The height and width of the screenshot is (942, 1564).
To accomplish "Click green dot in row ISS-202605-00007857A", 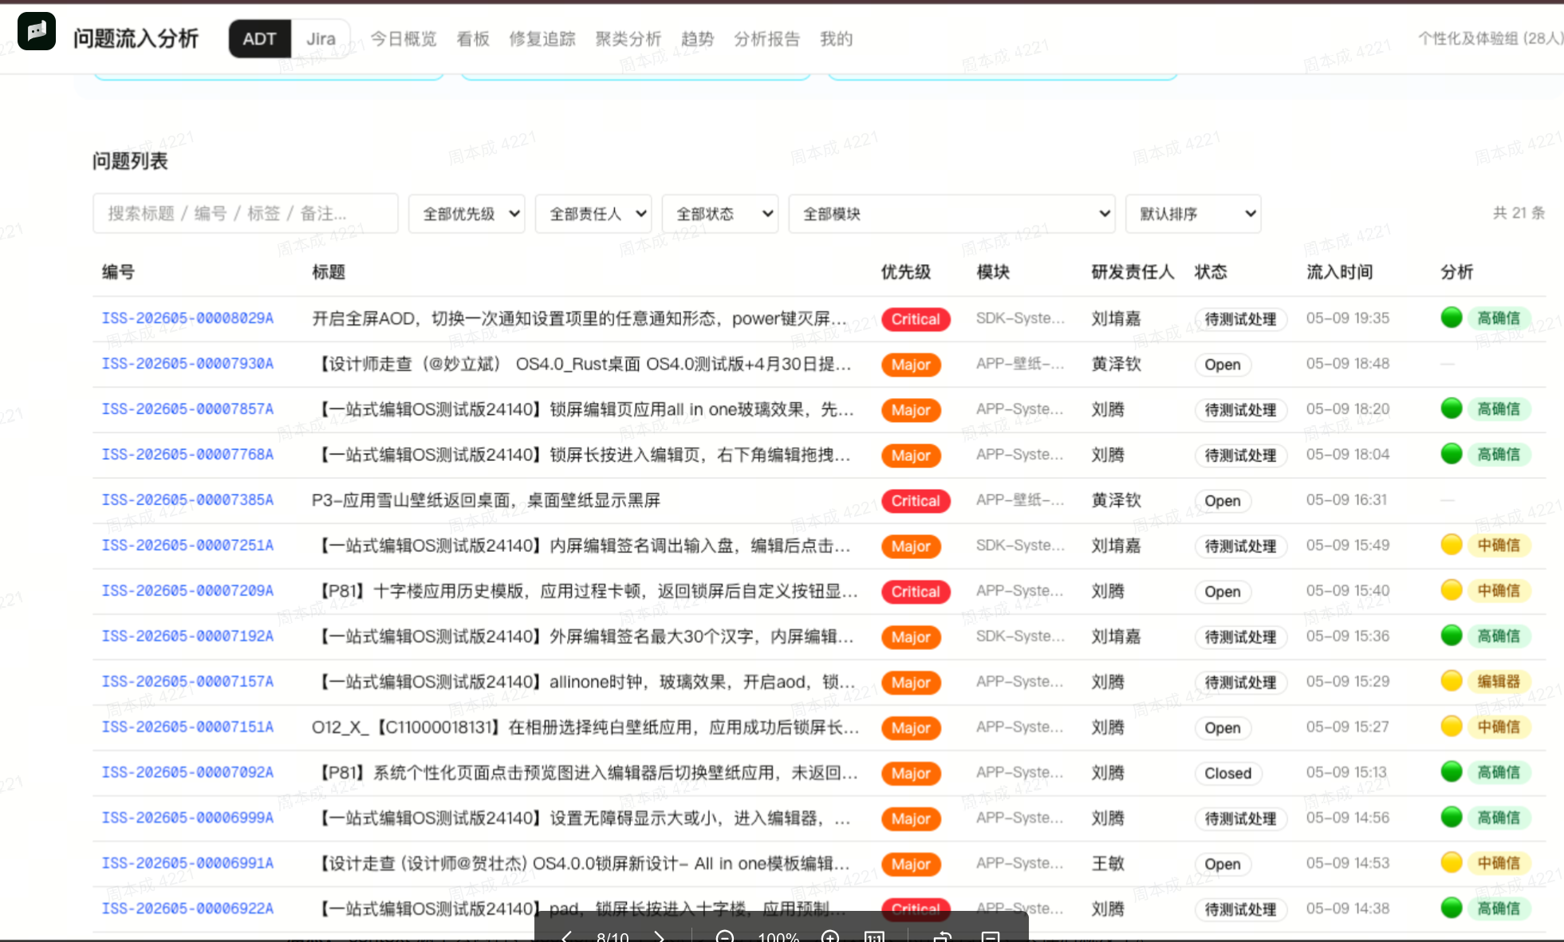I will (1452, 408).
